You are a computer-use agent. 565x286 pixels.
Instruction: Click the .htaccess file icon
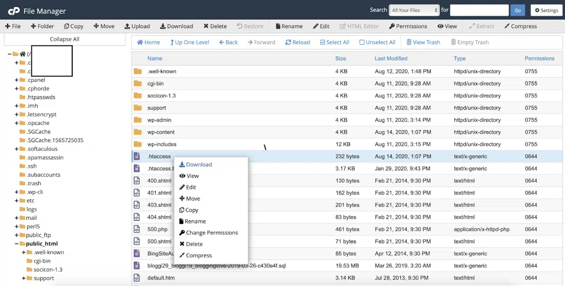[137, 156]
